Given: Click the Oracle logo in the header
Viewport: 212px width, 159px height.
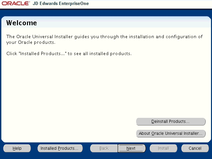Looking at the screenshot, I should [16, 4].
